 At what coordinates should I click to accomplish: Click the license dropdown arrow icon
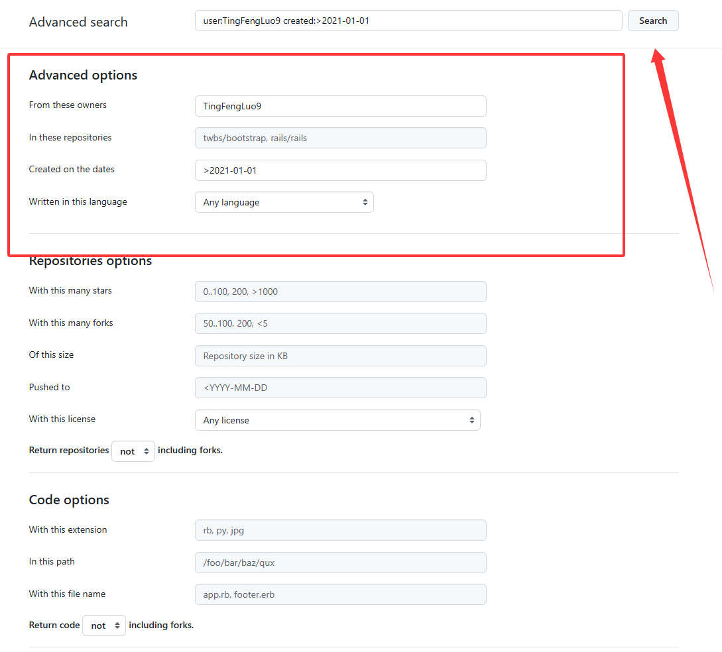coord(471,420)
